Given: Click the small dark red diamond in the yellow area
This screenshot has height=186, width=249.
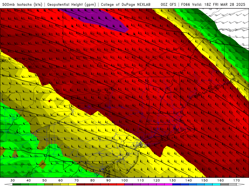Looking at the screenshot, I should [49, 101].
